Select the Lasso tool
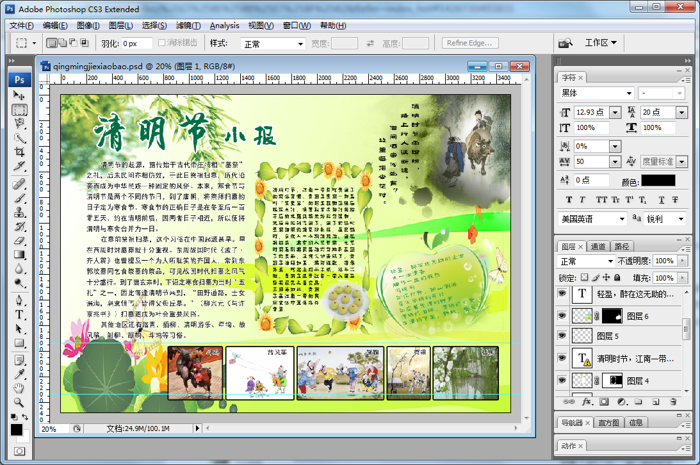This screenshot has width=700, height=465. pyautogui.click(x=19, y=124)
